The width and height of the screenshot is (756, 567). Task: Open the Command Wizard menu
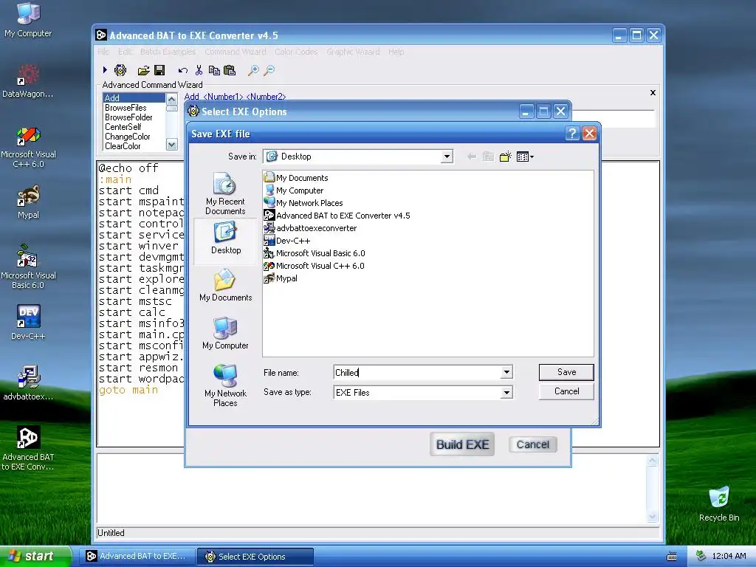236,52
